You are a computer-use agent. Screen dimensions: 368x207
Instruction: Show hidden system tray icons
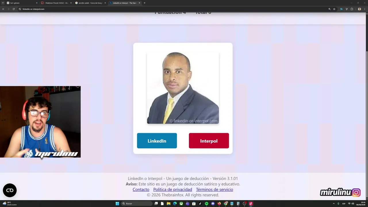[333, 204]
